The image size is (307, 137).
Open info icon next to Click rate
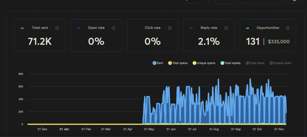pyautogui.click(x=170, y=28)
